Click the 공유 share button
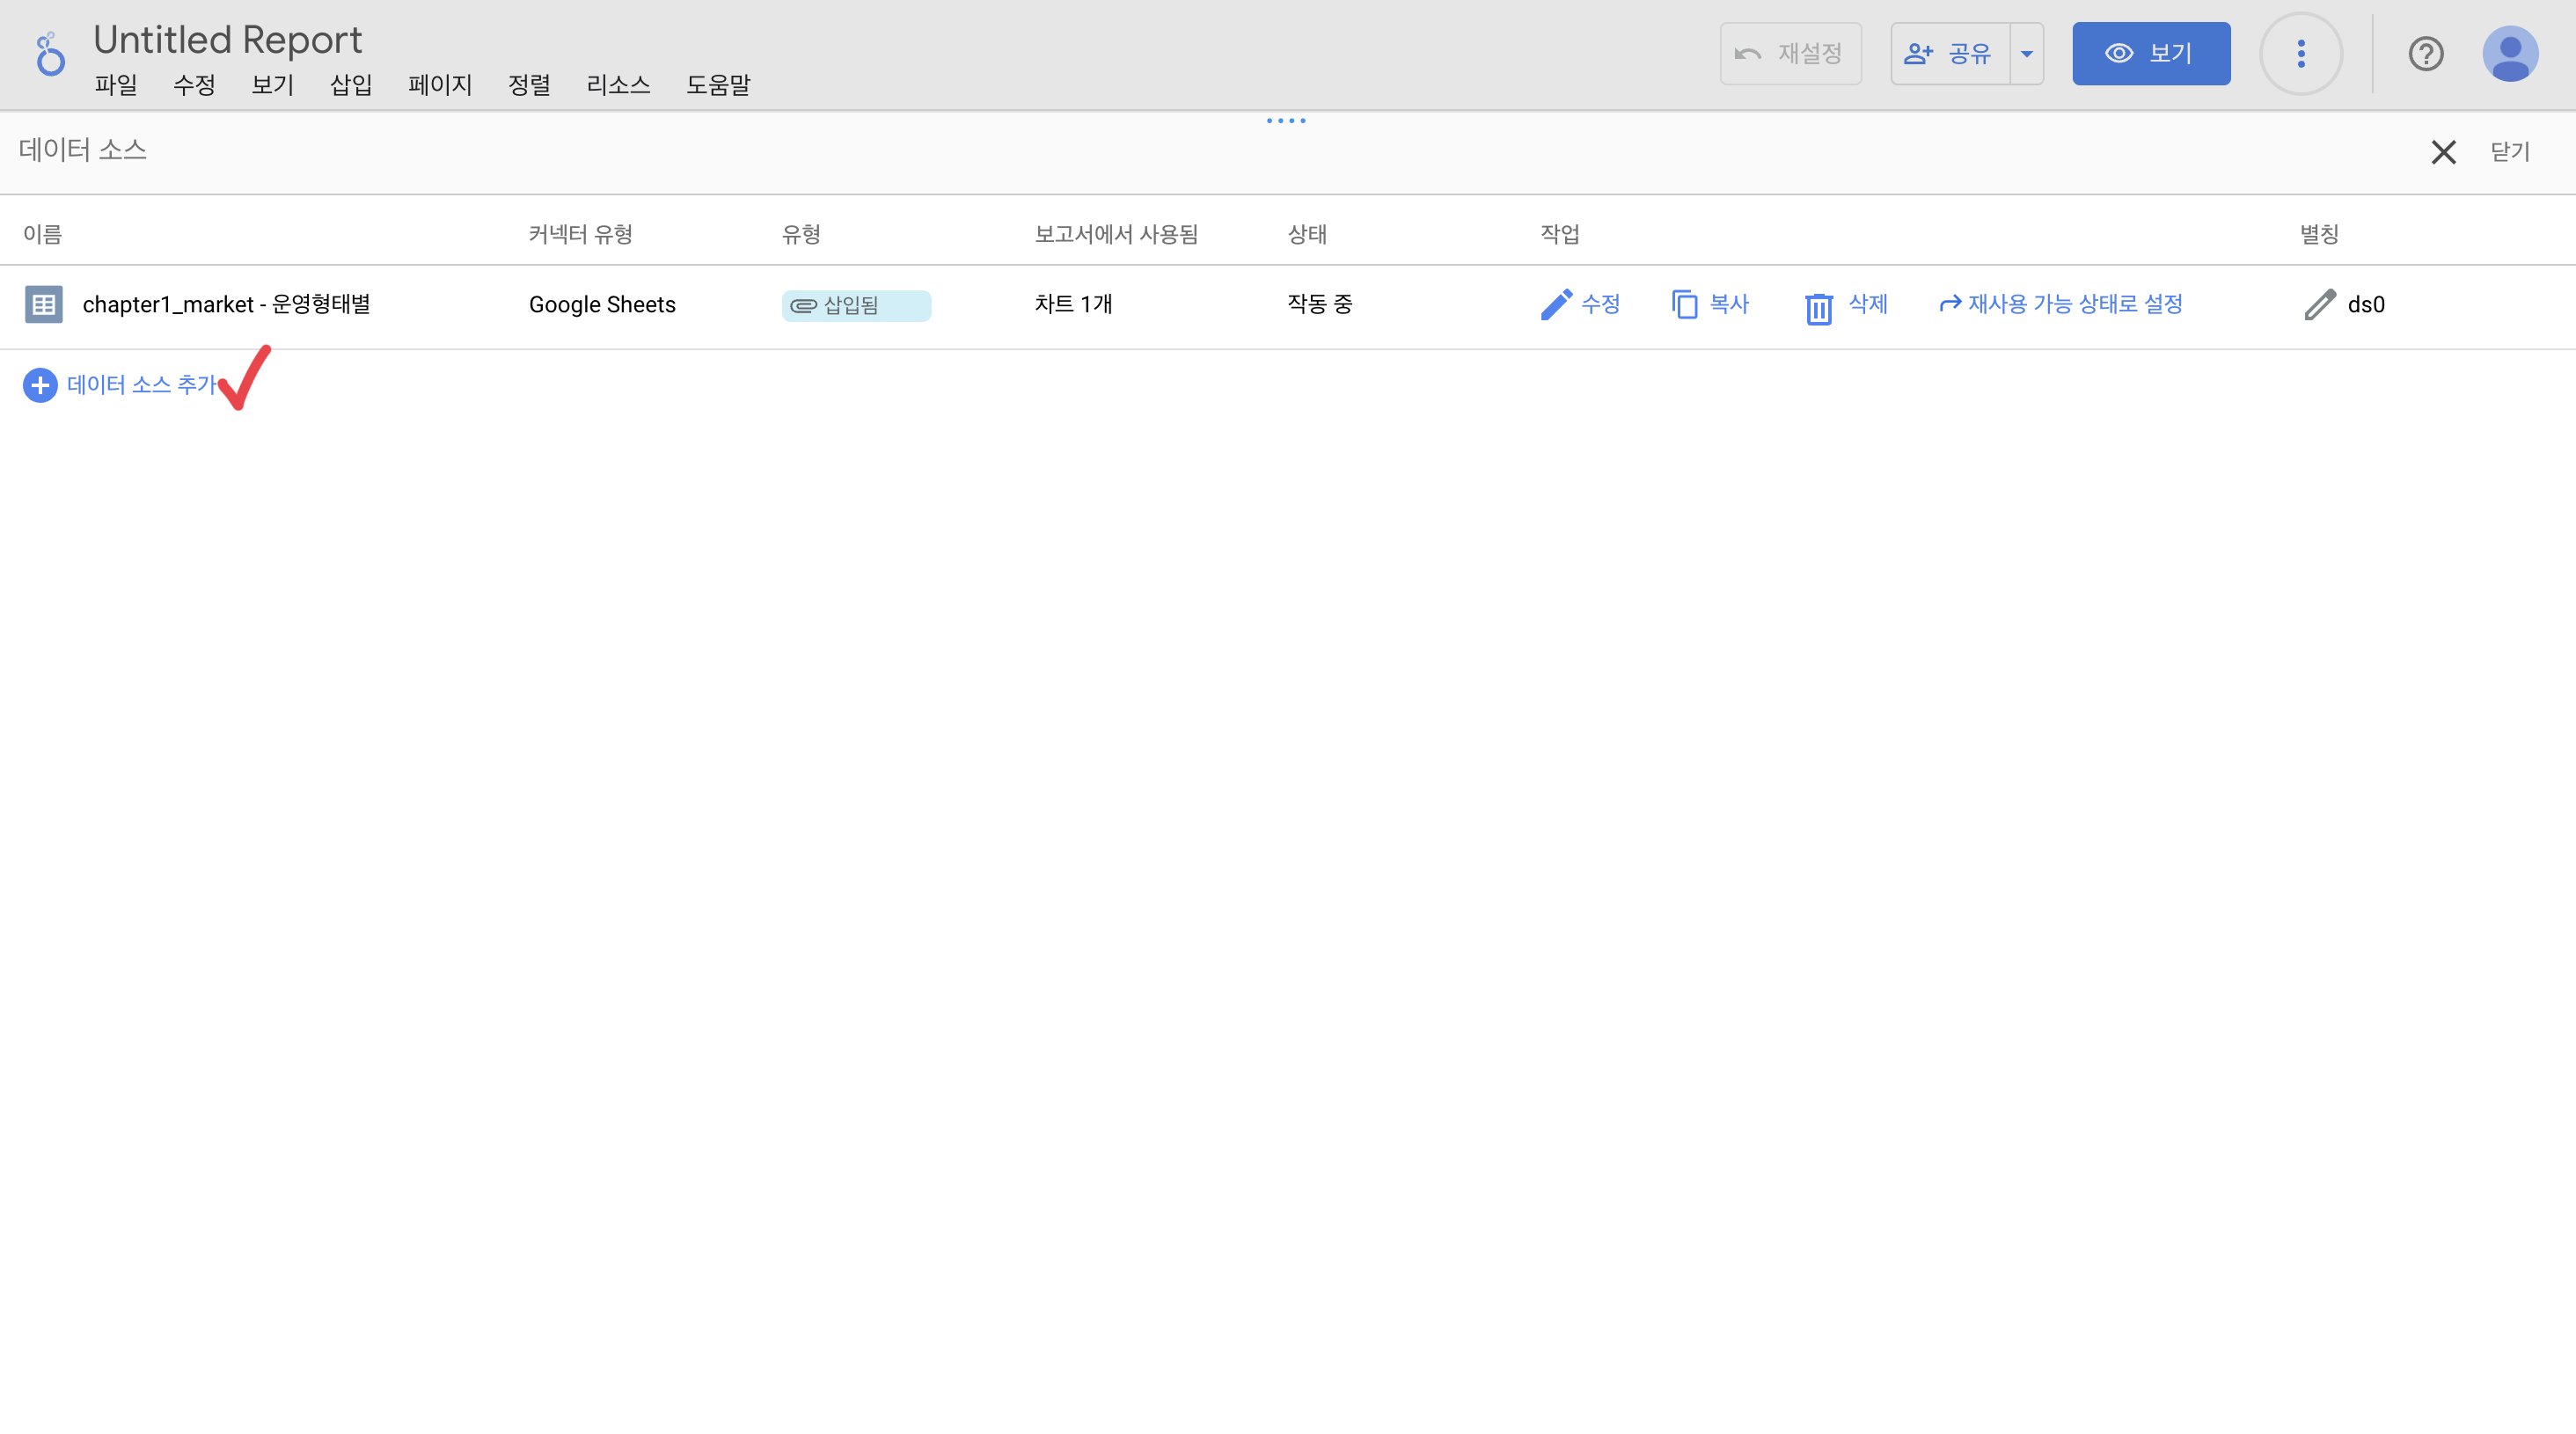2576x1434 pixels. (1950, 54)
